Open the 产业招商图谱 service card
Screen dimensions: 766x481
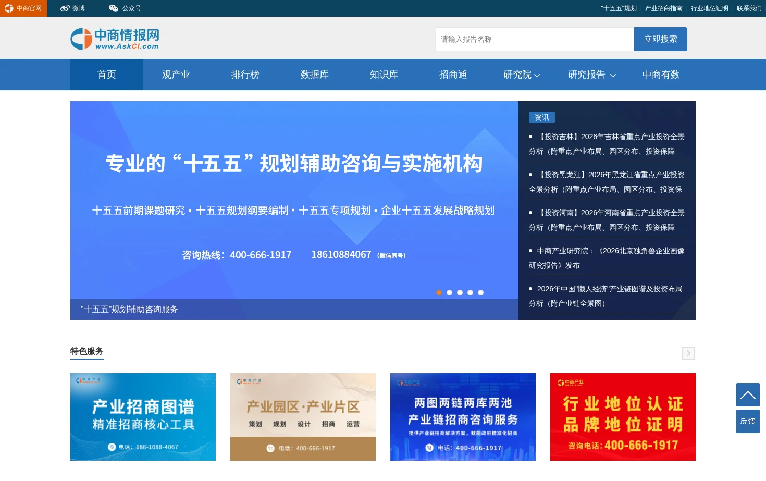(x=143, y=417)
